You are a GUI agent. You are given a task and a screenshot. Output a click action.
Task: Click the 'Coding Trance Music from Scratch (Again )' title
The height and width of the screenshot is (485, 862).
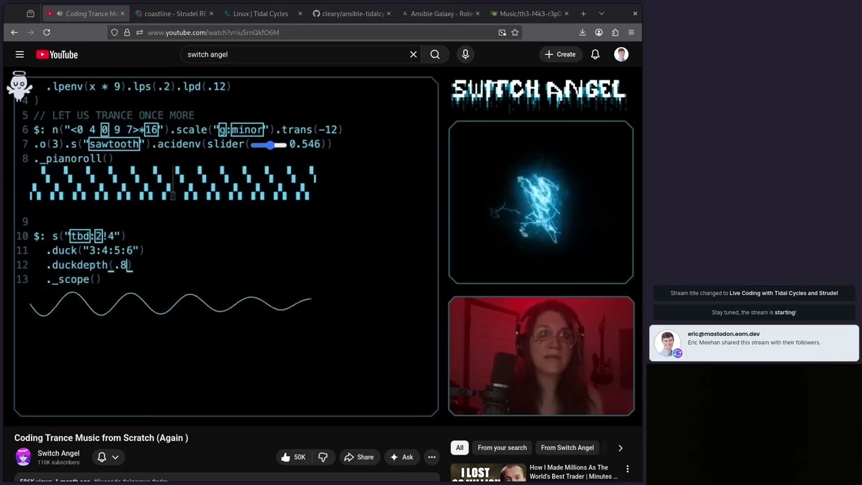pos(101,438)
